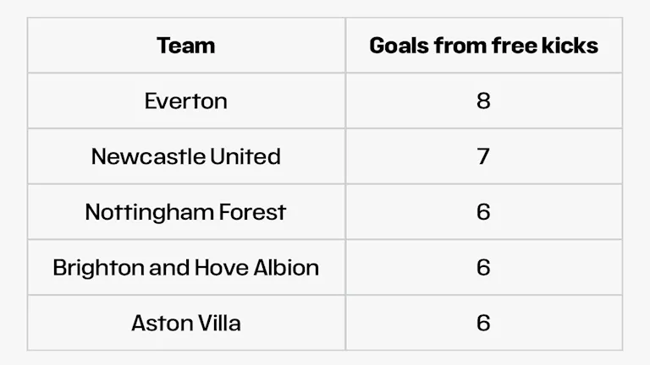Select the Goals from free kicks header
Viewport: 650px width, 365px height.
pyautogui.click(x=483, y=46)
